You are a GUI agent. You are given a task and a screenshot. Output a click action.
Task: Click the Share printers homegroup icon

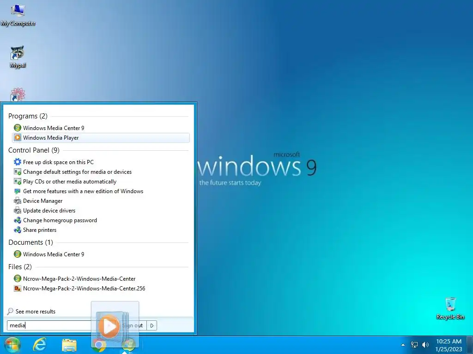point(18,230)
